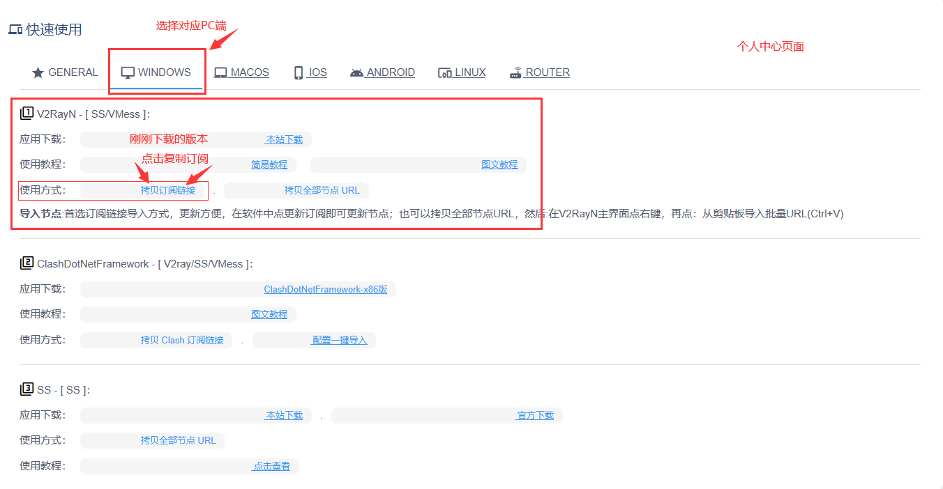This screenshot has width=943, height=489.
Task: Download ClashDotNetFramework-x86版
Action: (x=325, y=290)
